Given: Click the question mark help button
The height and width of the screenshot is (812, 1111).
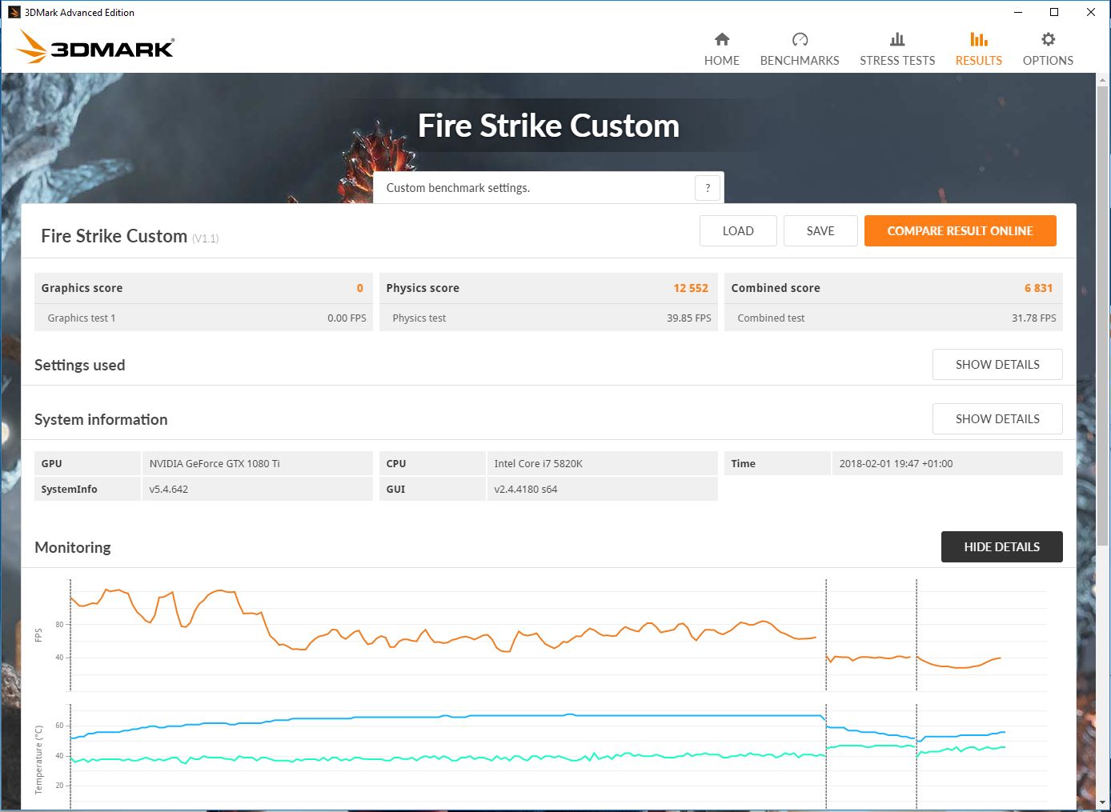Looking at the screenshot, I should [708, 188].
